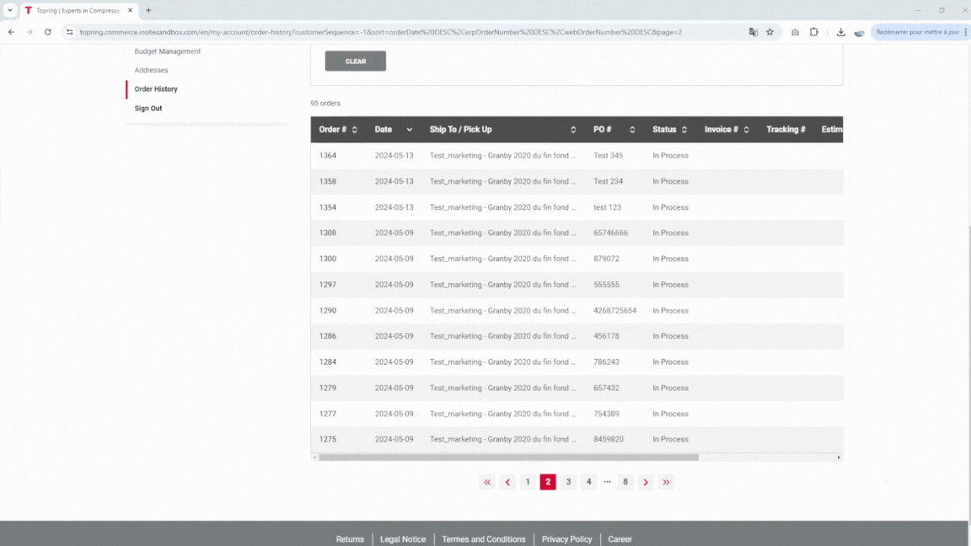Open order 1297
Screen dimensions: 971x546
pos(328,285)
